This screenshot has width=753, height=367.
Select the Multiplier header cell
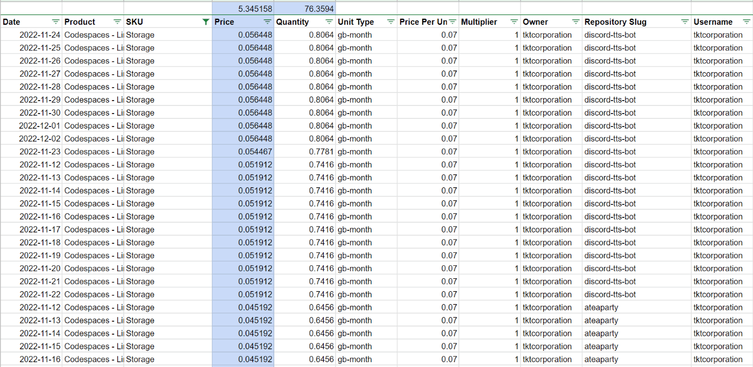coord(489,22)
